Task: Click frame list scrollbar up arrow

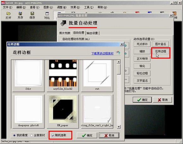Action: [x=119, y=62]
